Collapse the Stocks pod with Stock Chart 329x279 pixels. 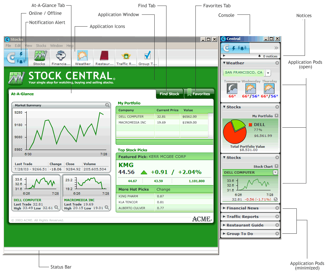(x=224, y=158)
